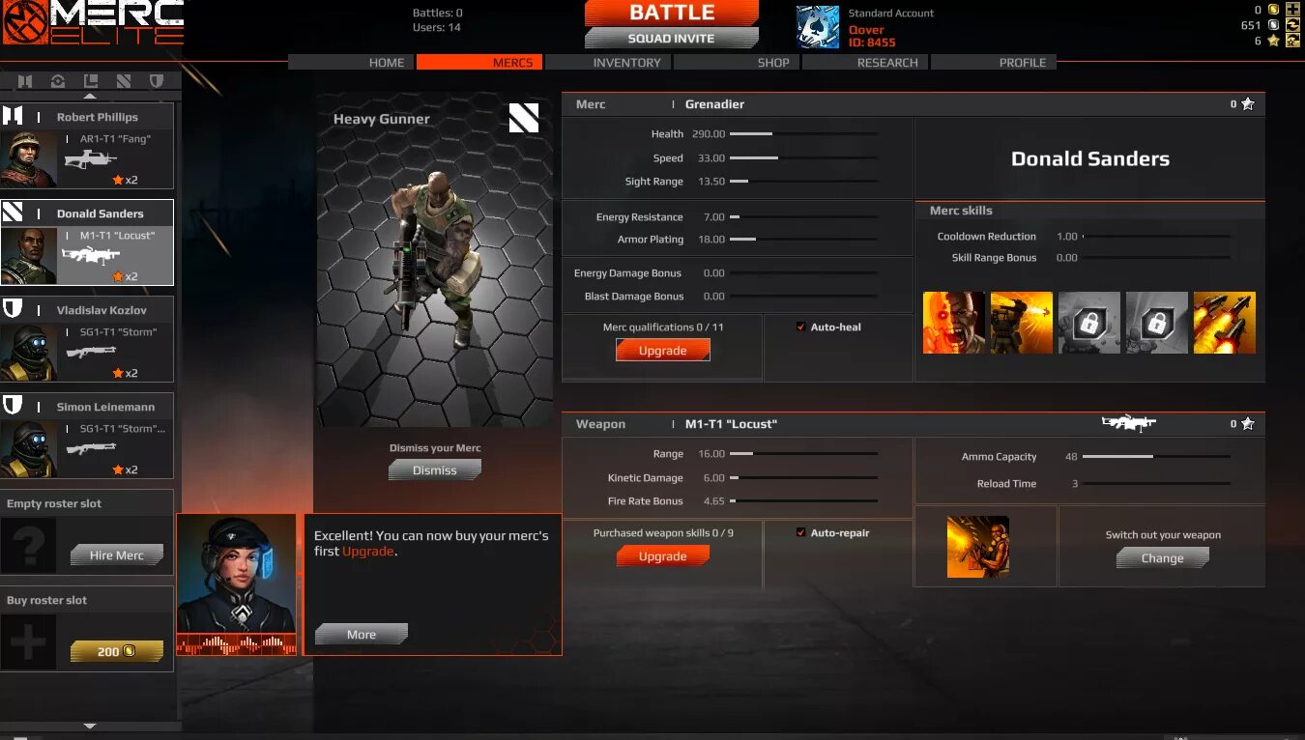Click the ID: 8455 text
1305x740 pixels.
[872, 43]
